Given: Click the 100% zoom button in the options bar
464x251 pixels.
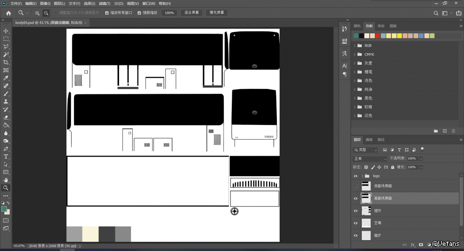Looking at the screenshot, I should [x=169, y=13].
